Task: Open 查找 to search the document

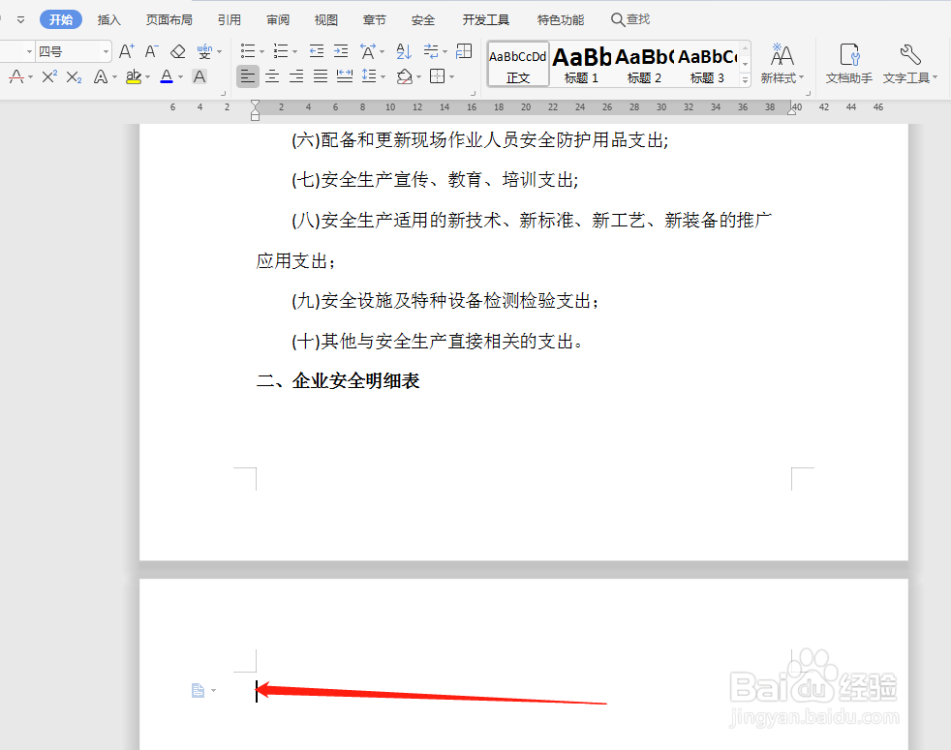Action: [632, 18]
